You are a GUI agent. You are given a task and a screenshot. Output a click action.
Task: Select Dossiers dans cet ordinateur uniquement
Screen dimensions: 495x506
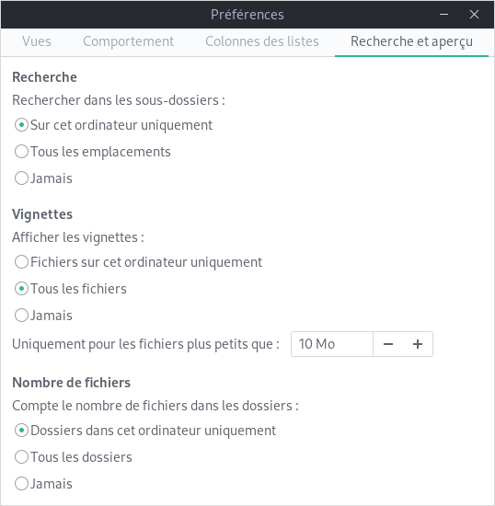[x=145, y=431]
